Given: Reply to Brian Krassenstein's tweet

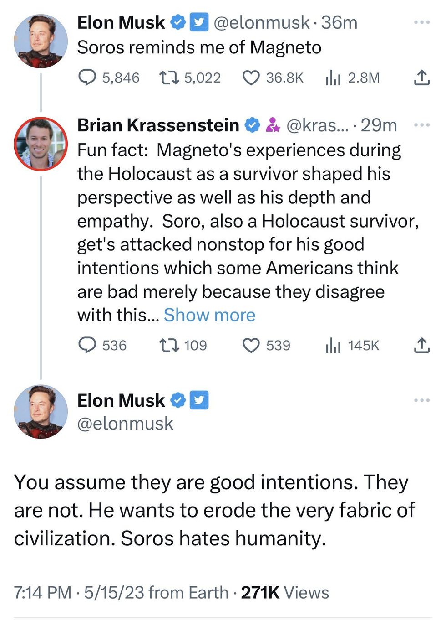Looking at the screenshot, I should pos(87,345).
